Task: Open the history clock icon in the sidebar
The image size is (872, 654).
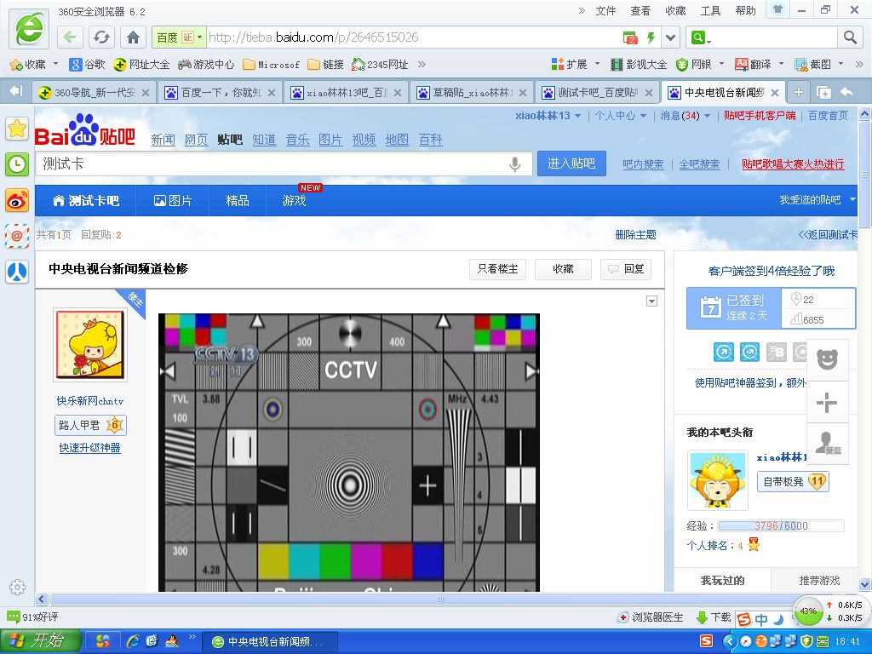Action: point(17,164)
